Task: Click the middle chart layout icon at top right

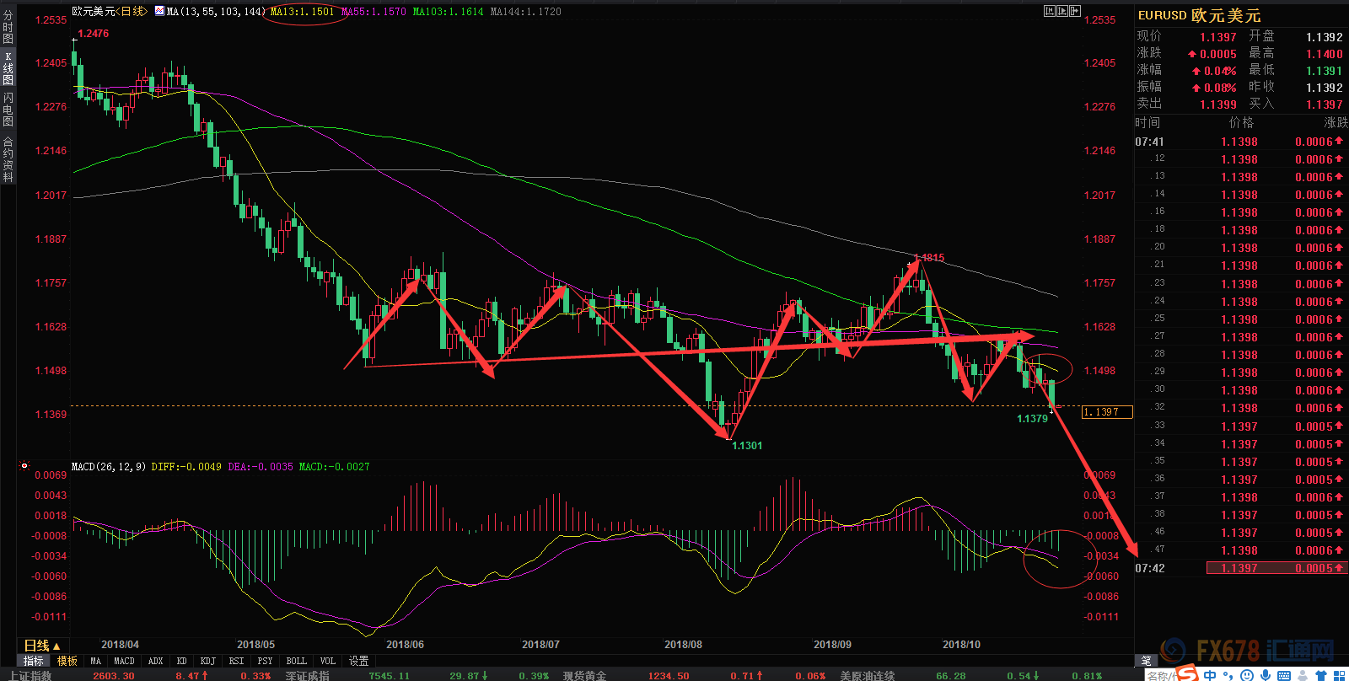Action: coord(1062,11)
